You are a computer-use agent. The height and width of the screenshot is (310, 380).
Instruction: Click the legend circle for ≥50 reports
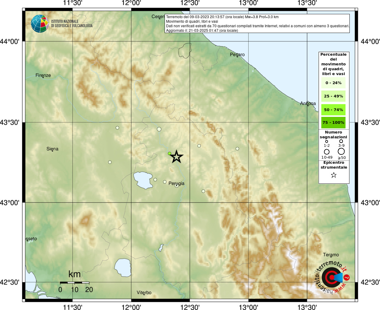[x=341, y=151]
